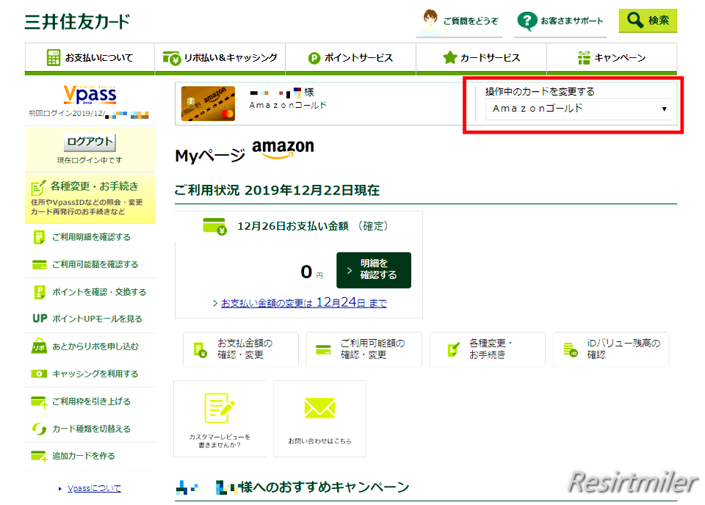
Task: Click the green P icon for ポイントサービス
Action: pyautogui.click(x=314, y=58)
